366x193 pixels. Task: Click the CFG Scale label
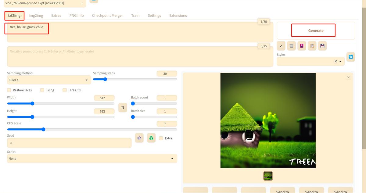14,123
